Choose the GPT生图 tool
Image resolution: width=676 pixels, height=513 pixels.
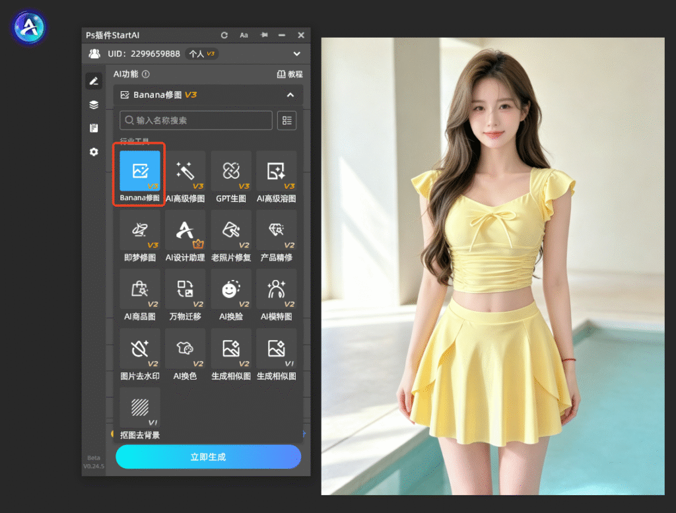231,171
